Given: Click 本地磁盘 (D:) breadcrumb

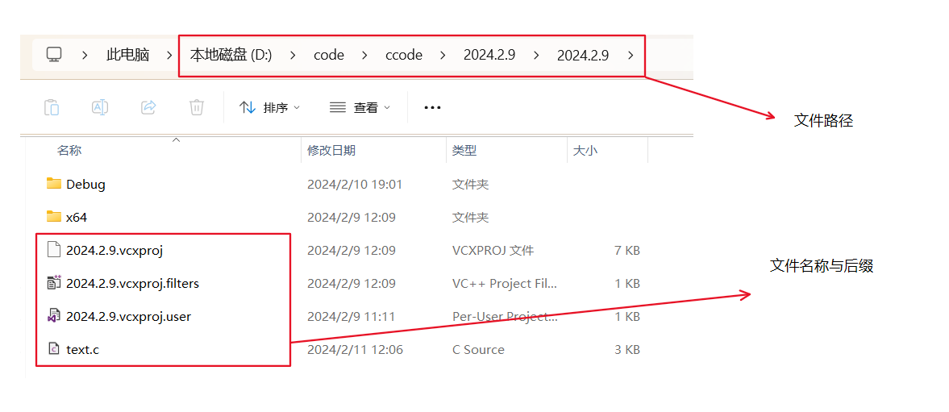Looking at the screenshot, I should [x=231, y=55].
